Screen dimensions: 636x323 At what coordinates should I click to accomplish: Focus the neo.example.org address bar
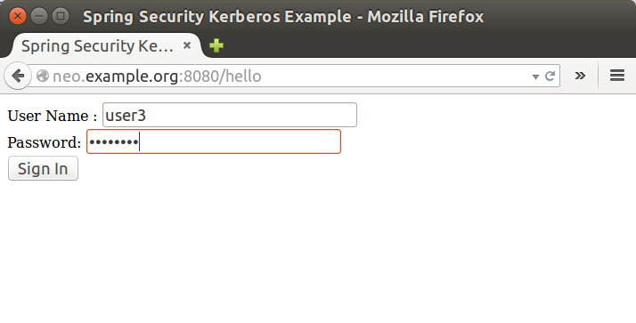pyautogui.click(x=290, y=76)
